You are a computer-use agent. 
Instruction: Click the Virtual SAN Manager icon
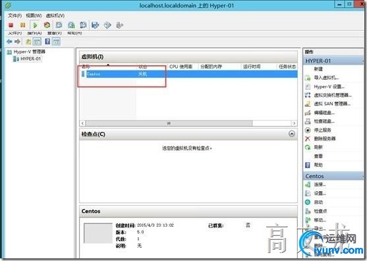pyautogui.click(x=308, y=103)
